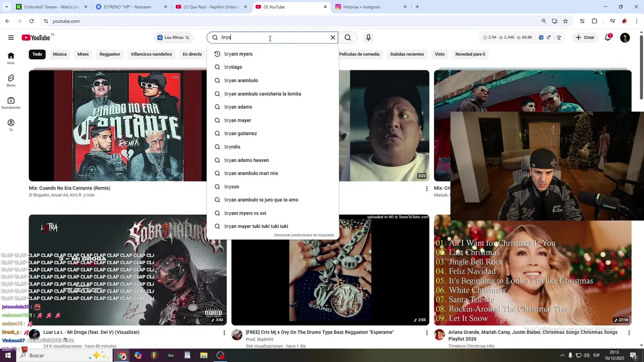Choose the bryndis suggestion

coord(273,147)
